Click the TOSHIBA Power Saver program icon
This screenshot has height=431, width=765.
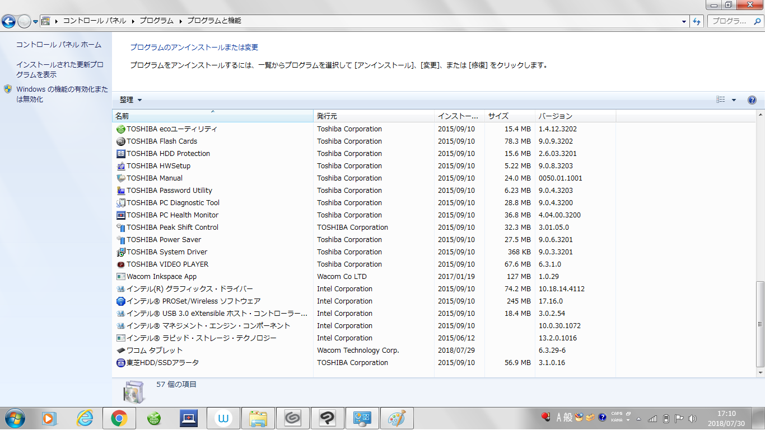click(x=121, y=240)
